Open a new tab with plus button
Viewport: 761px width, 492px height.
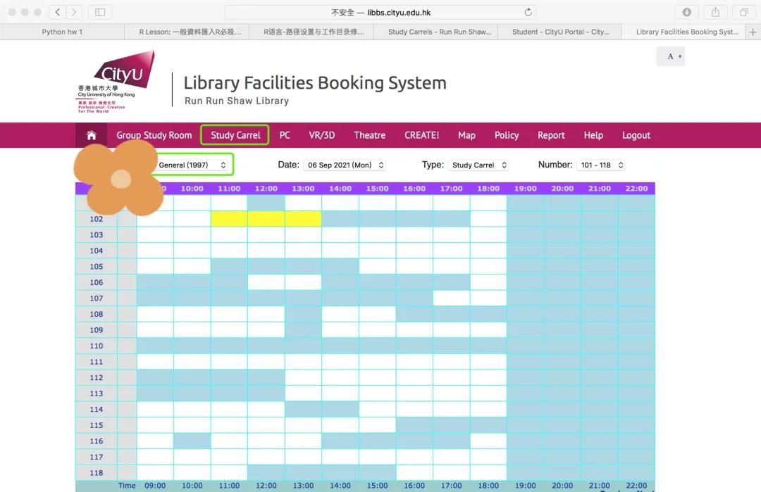click(753, 32)
